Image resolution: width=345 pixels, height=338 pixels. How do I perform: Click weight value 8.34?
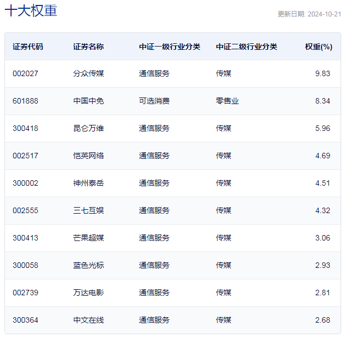click(x=323, y=101)
